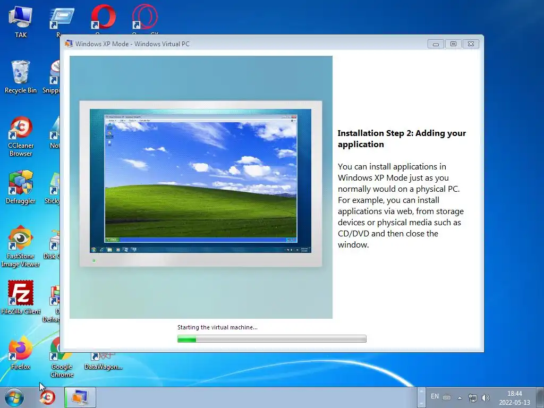Launch CCleaner Browser from desktop

click(21, 137)
